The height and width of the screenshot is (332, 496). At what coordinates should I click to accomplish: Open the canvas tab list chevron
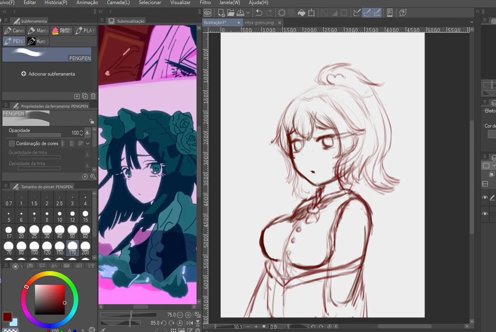(471, 21)
